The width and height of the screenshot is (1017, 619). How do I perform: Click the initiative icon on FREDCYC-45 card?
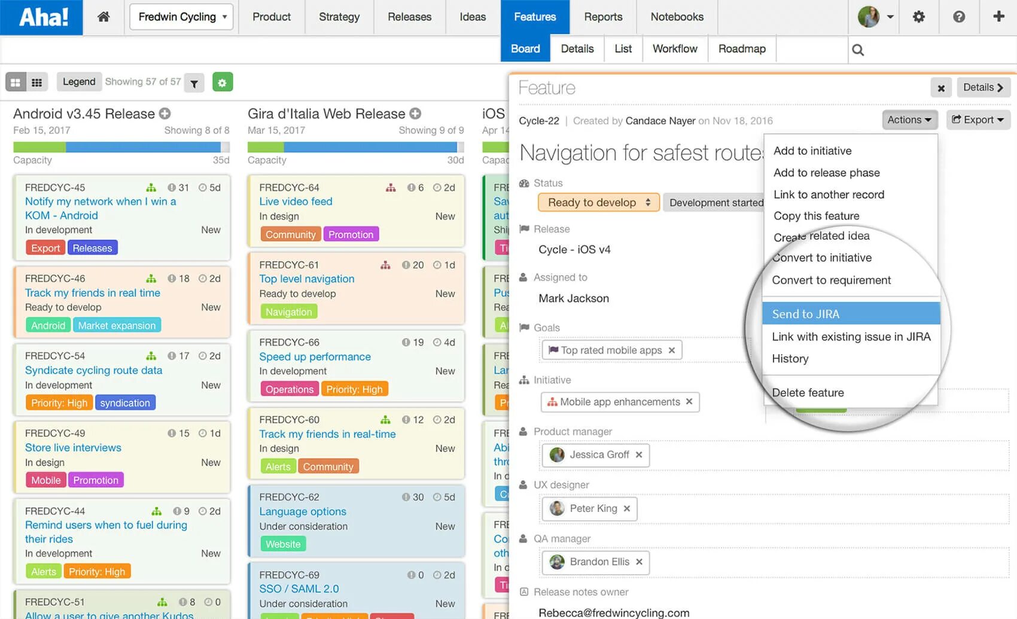(x=151, y=187)
